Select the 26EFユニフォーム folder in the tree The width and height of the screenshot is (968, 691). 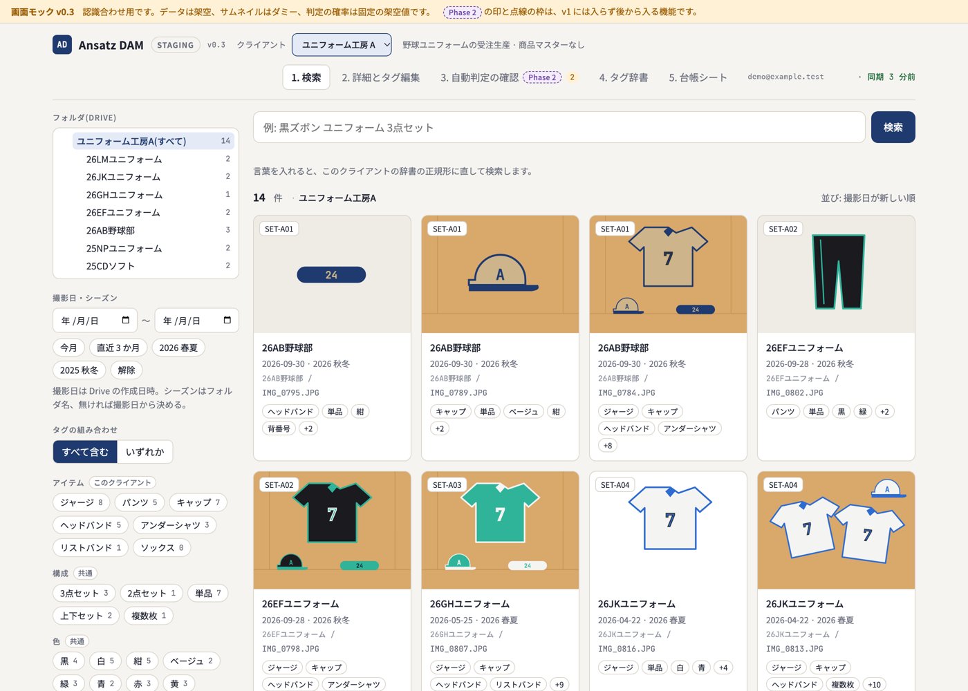click(x=153, y=213)
